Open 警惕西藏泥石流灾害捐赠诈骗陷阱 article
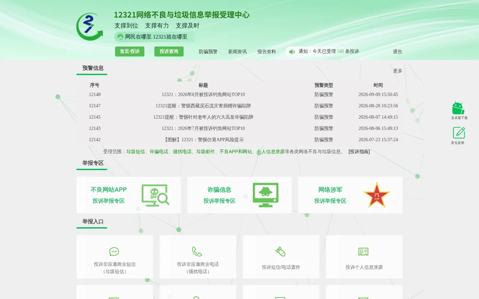Viewport: 479px width, 299px height. click(203, 106)
